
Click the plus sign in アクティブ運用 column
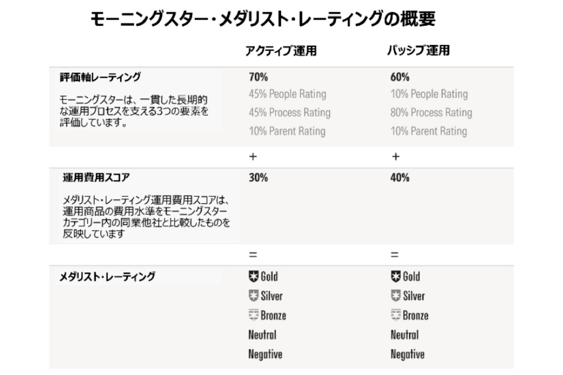253,157
